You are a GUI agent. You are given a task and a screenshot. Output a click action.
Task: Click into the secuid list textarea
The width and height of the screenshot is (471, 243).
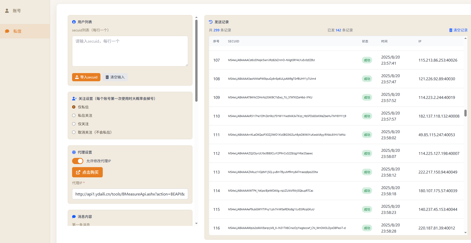coord(130,51)
